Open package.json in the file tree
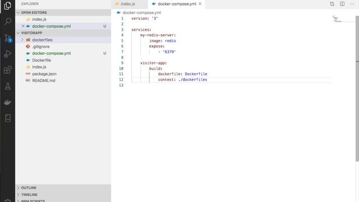359x202 pixels. [x=63, y=74]
